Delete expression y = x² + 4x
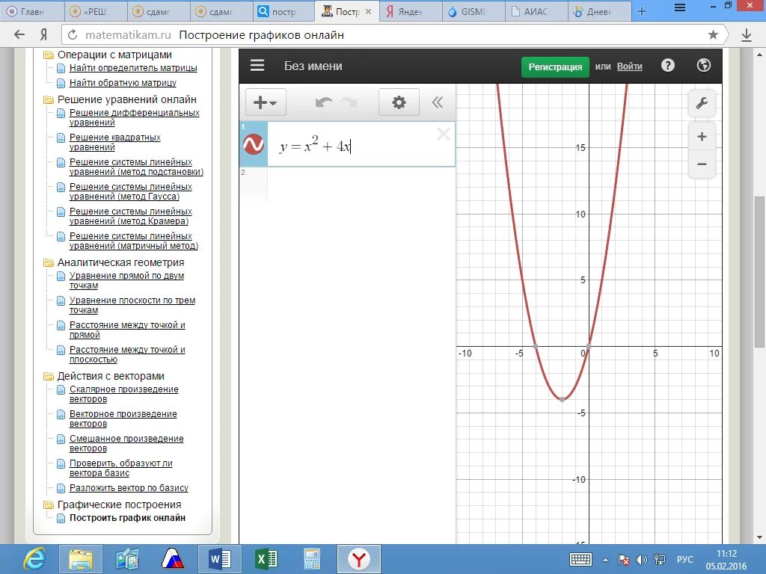 443,135
